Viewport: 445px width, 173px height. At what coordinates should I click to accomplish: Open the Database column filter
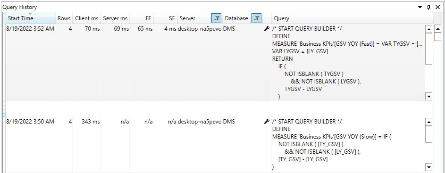click(257, 18)
